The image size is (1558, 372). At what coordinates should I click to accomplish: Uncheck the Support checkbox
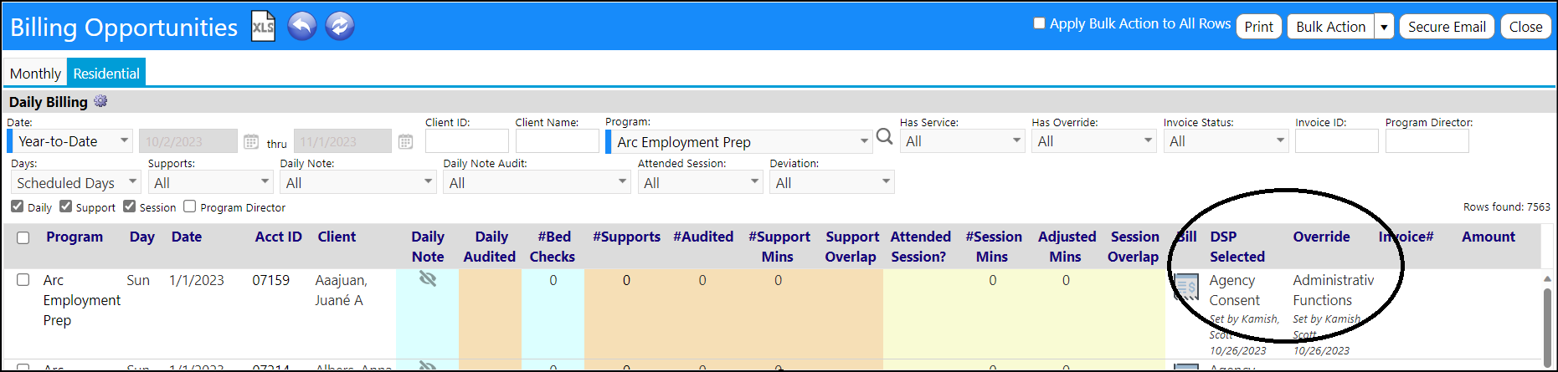coord(65,206)
